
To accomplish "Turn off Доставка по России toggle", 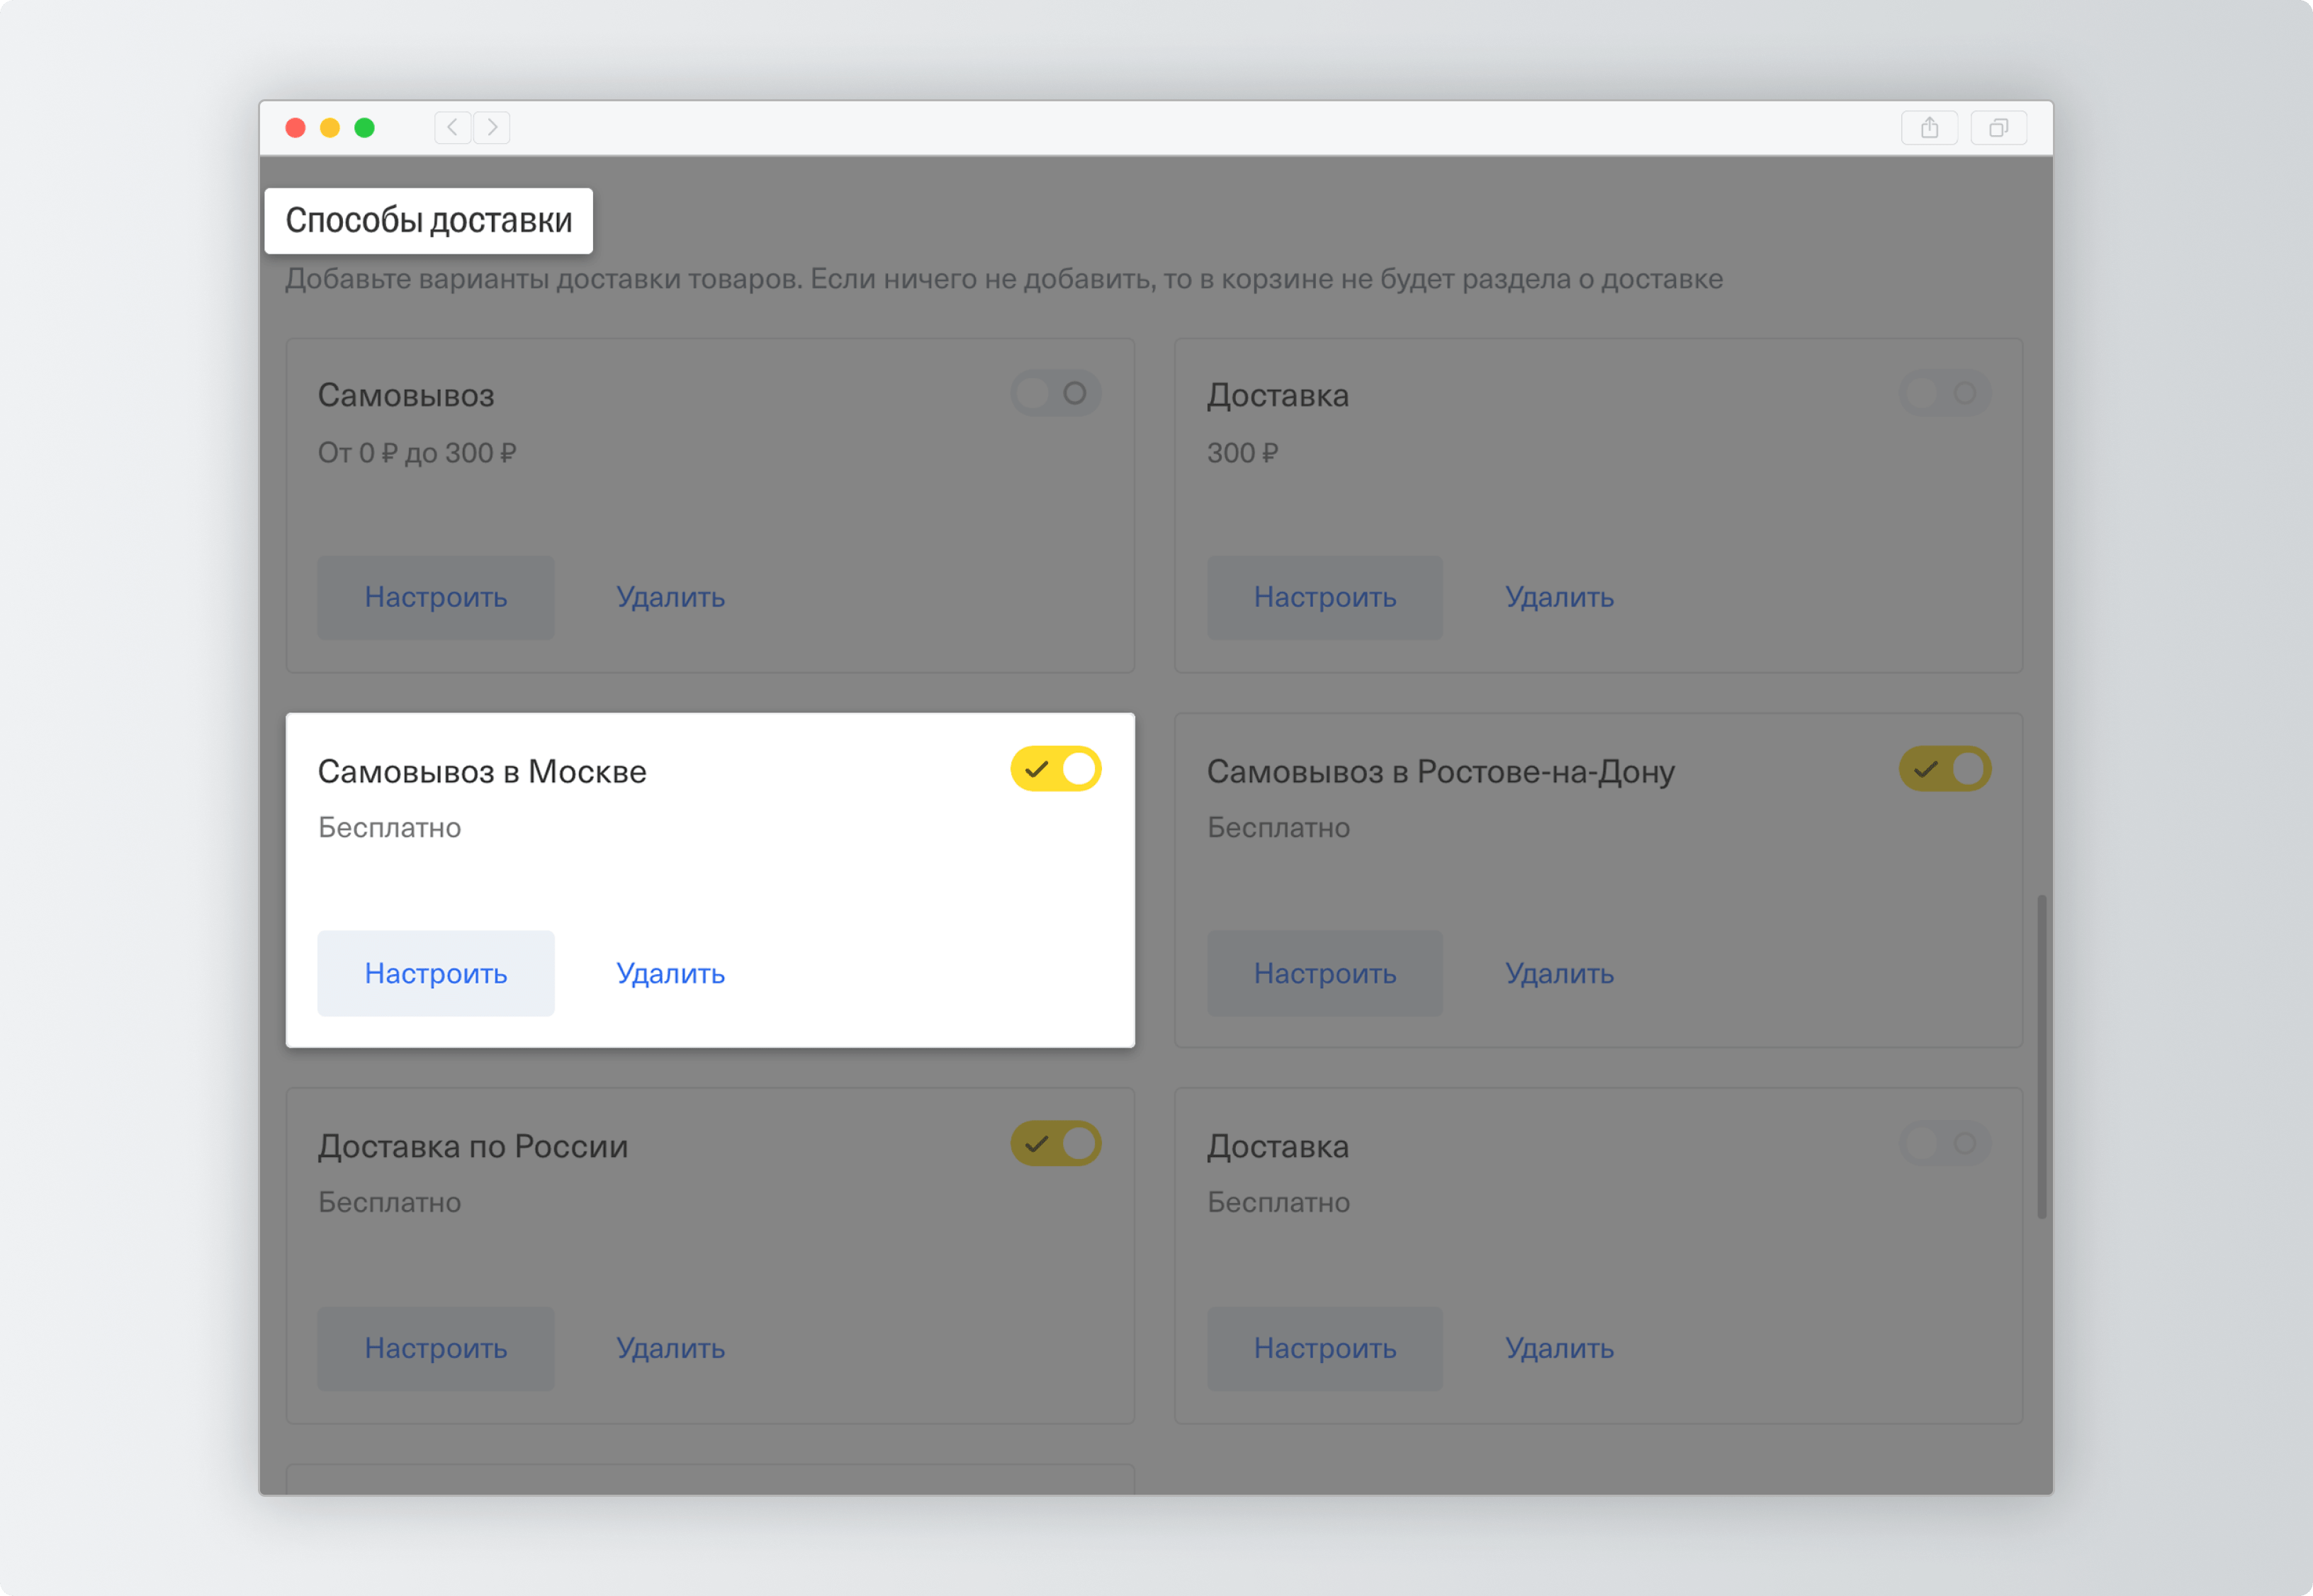I will point(1055,1143).
